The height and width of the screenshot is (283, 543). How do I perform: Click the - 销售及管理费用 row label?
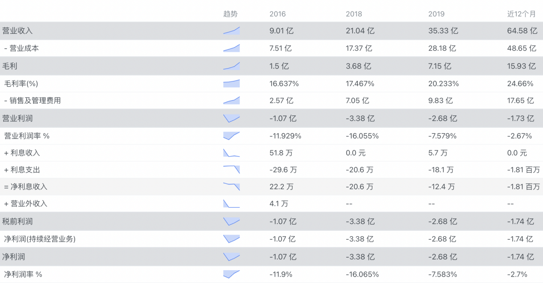33,101
